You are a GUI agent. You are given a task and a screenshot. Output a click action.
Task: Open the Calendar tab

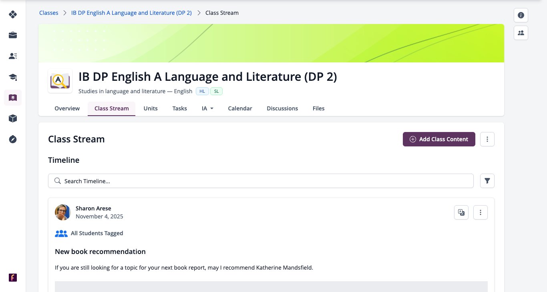(240, 108)
